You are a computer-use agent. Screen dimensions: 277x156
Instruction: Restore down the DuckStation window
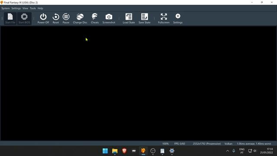tap(262, 2)
